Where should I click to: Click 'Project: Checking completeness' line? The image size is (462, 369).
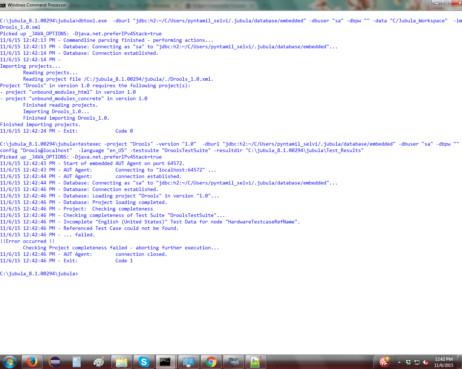pyautogui.click(x=77, y=209)
